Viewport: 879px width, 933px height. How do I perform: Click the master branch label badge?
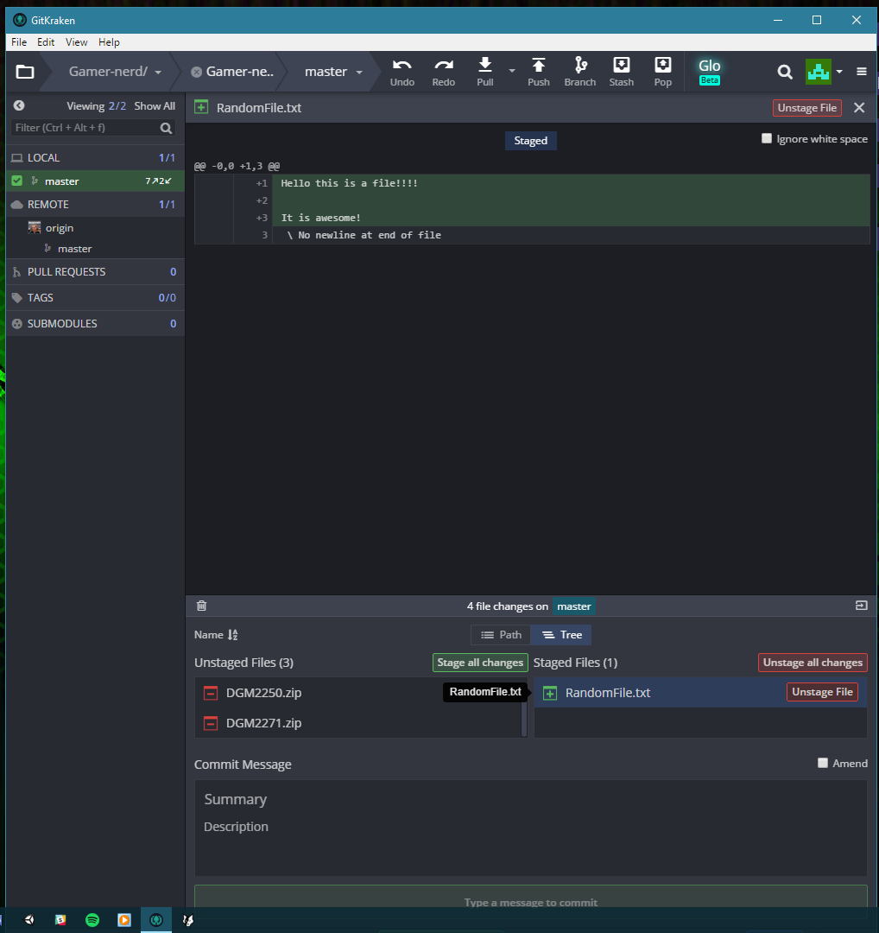click(x=574, y=606)
